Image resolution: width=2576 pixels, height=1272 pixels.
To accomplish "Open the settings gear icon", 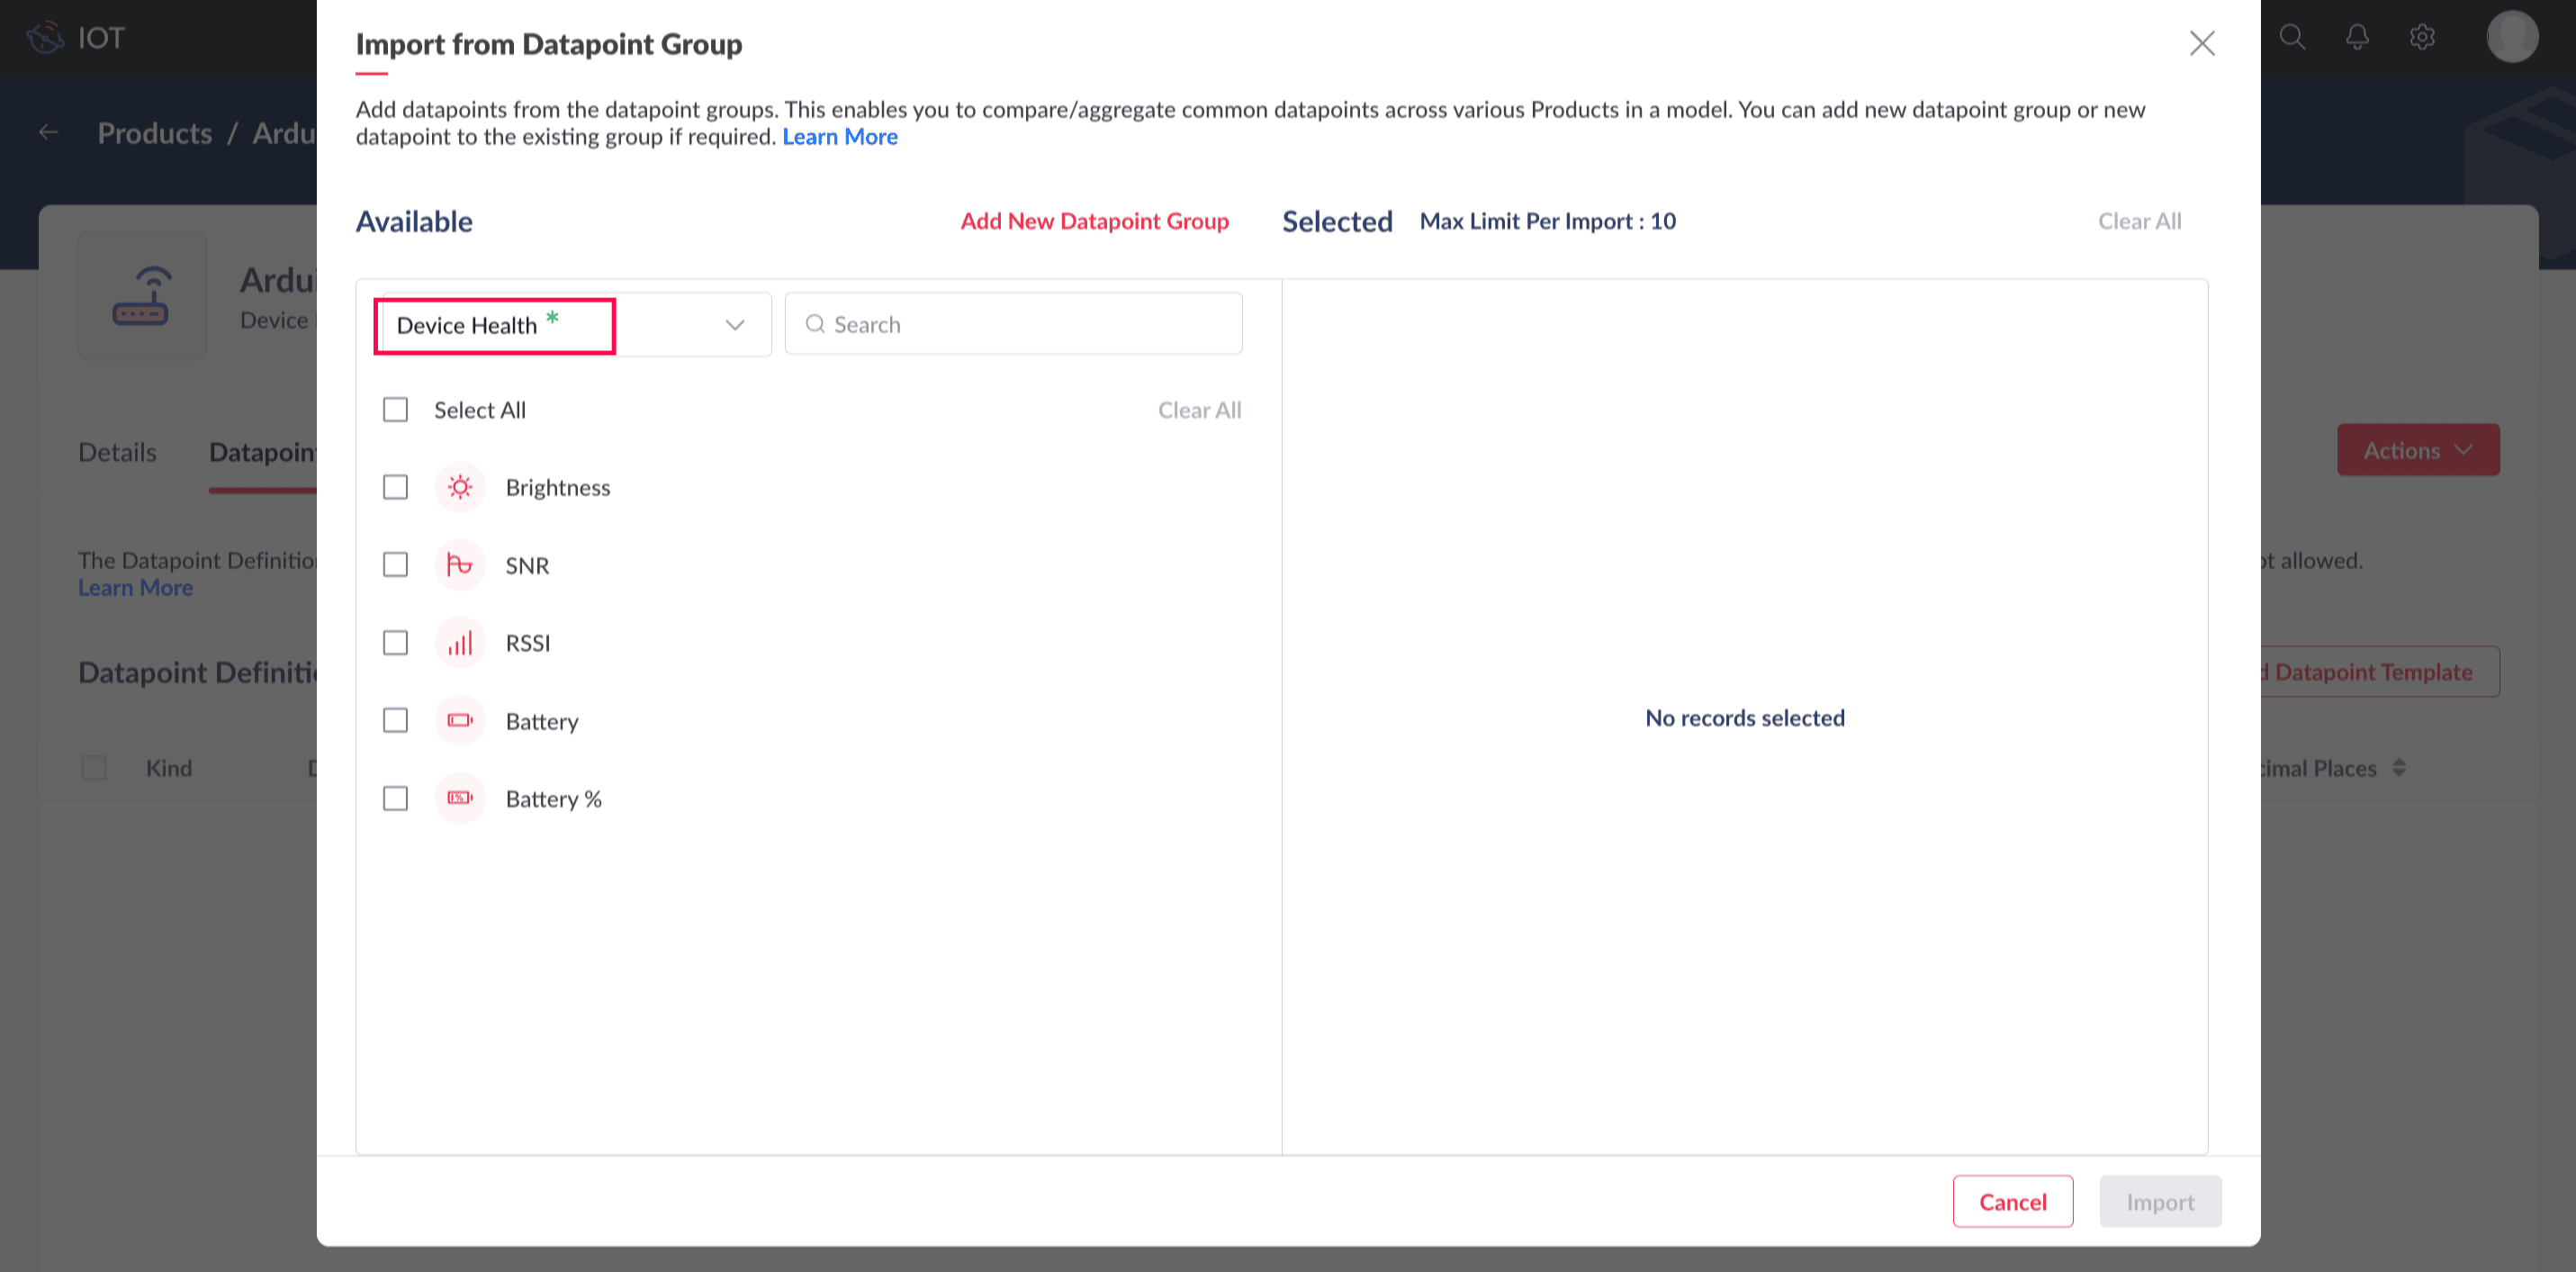I will point(2421,38).
